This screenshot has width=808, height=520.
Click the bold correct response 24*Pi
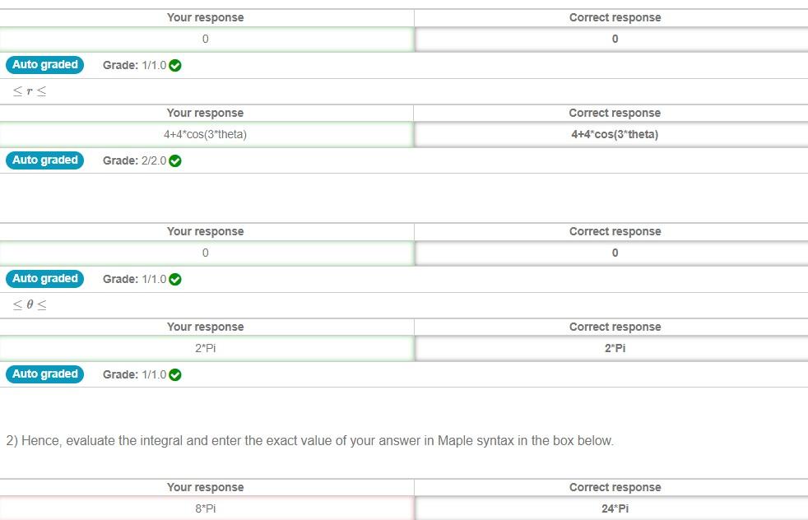tap(614, 508)
